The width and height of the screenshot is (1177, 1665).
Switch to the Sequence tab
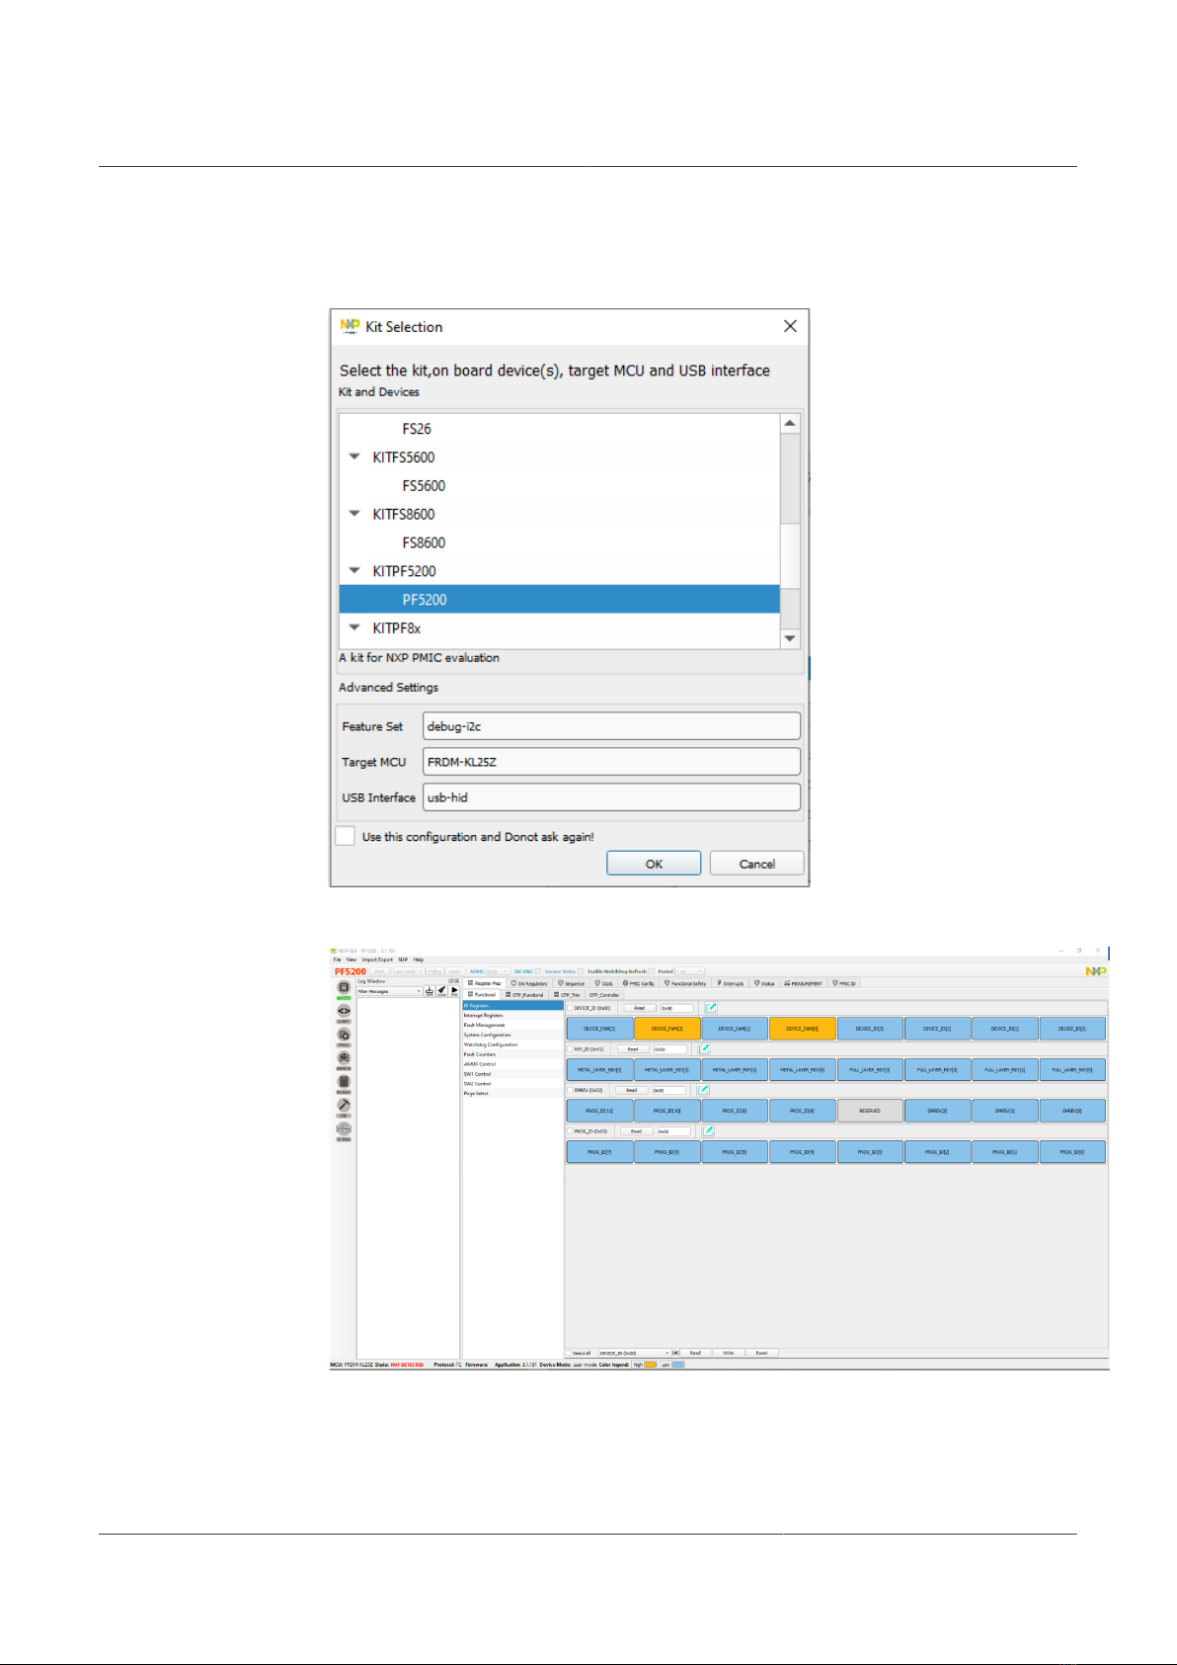click(x=572, y=983)
